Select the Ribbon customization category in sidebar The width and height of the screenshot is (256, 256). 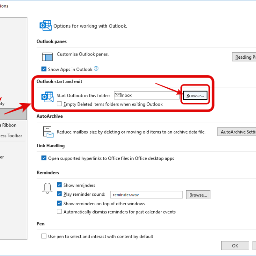click(13, 125)
